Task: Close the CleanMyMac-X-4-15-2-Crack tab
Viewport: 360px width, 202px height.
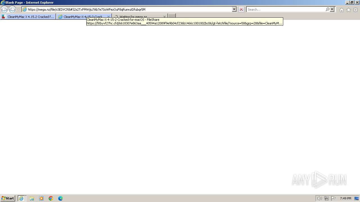Action: tap(109, 17)
